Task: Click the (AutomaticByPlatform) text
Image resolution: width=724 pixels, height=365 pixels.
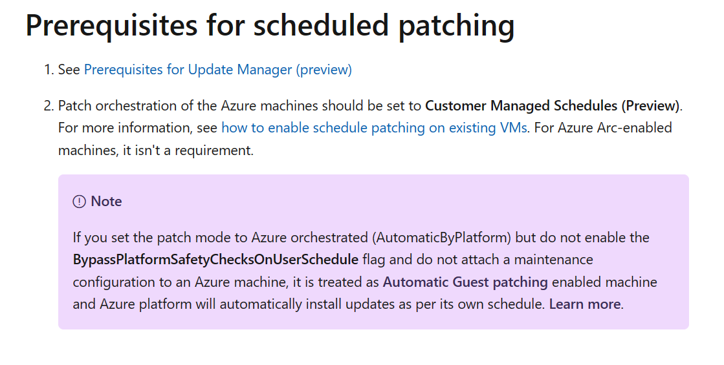Action: coord(441,237)
